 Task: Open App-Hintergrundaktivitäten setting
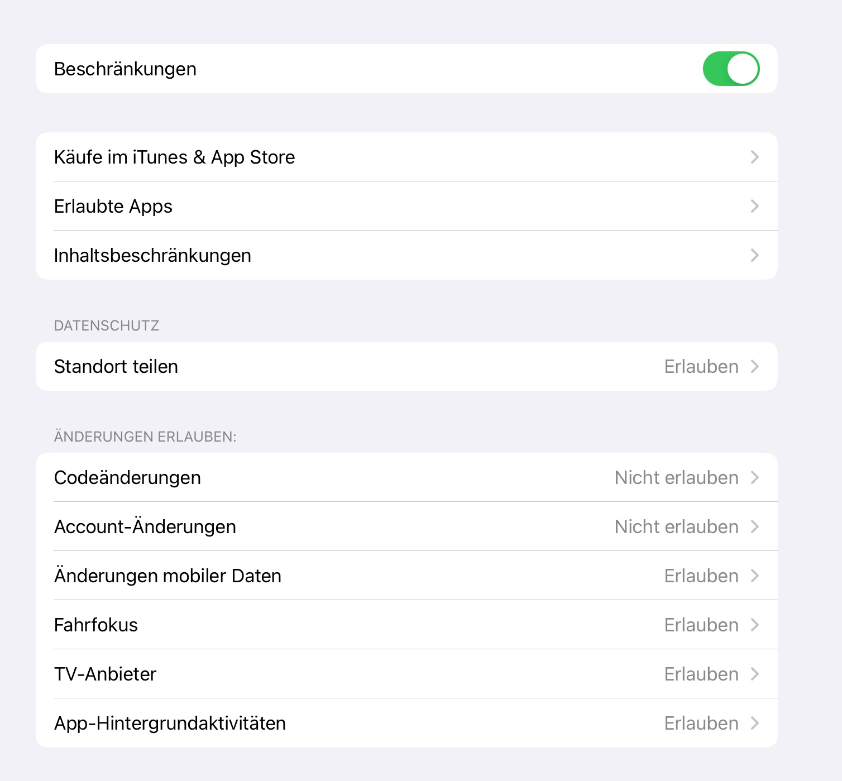coord(170,723)
